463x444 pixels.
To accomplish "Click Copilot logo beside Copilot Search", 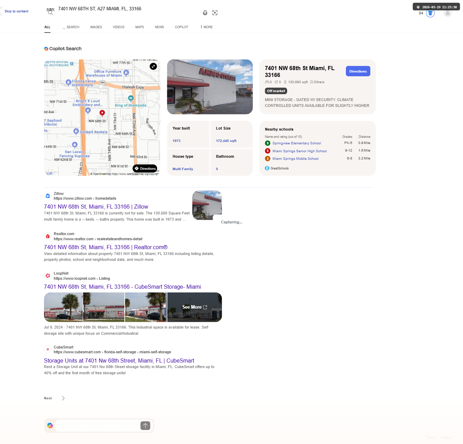I will (x=46, y=49).
